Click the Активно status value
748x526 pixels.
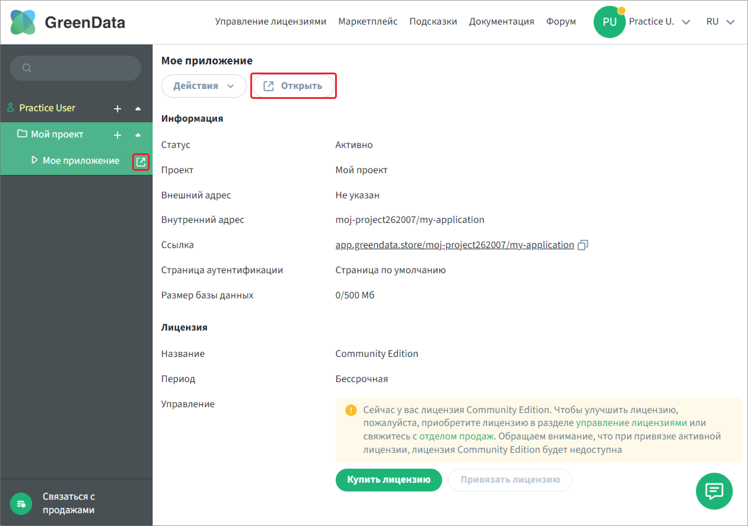tap(354, 145)
